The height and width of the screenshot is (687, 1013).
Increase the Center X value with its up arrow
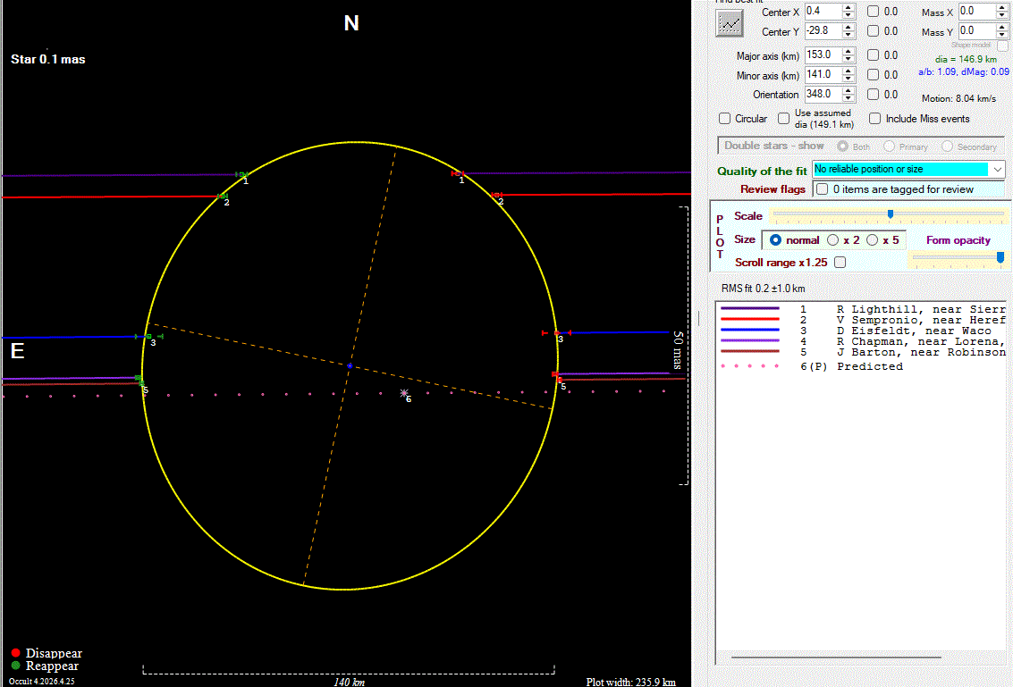848,8
